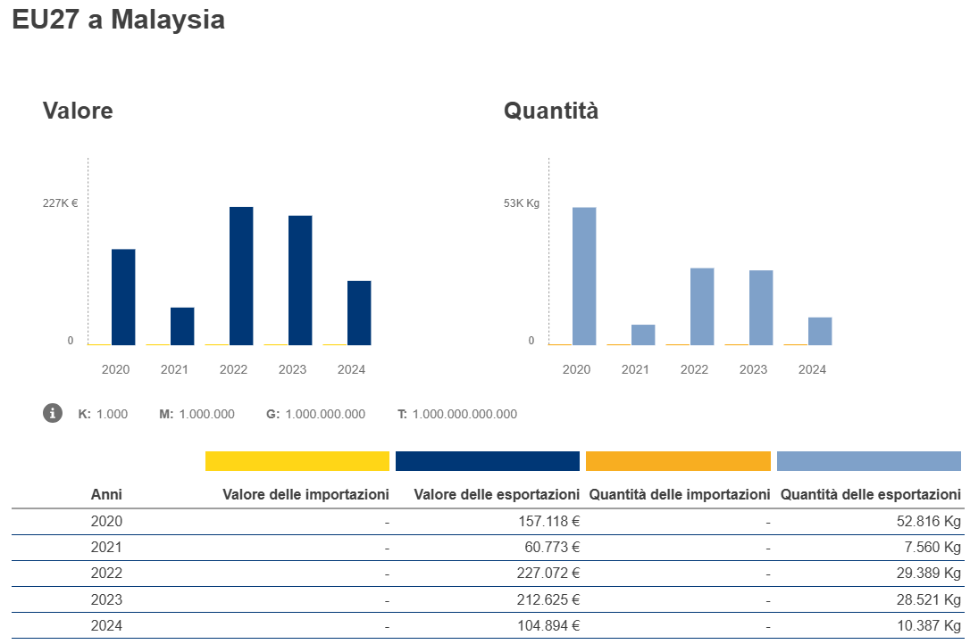This screenshot has width=970, height=644.
Task: Click the 10.387 Kg quantity cell
Action: tap(929, 626)
